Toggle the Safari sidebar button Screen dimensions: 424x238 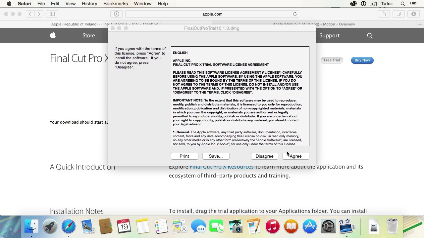click(x=52, y=14)
